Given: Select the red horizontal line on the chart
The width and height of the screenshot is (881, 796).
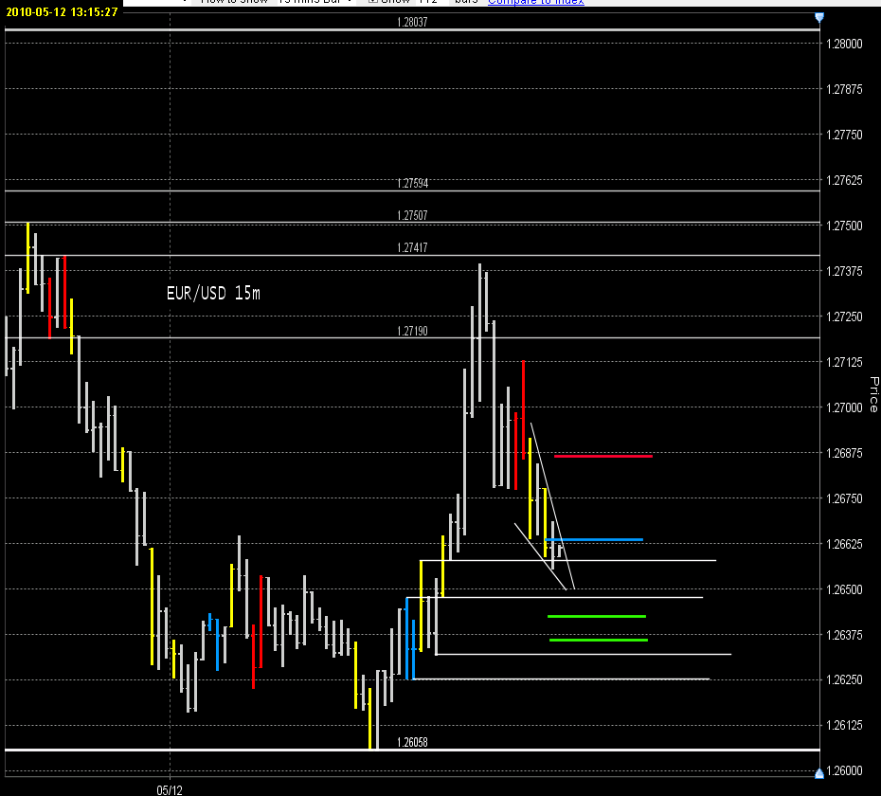Looking at the screenshot, I should click(602, 456).
